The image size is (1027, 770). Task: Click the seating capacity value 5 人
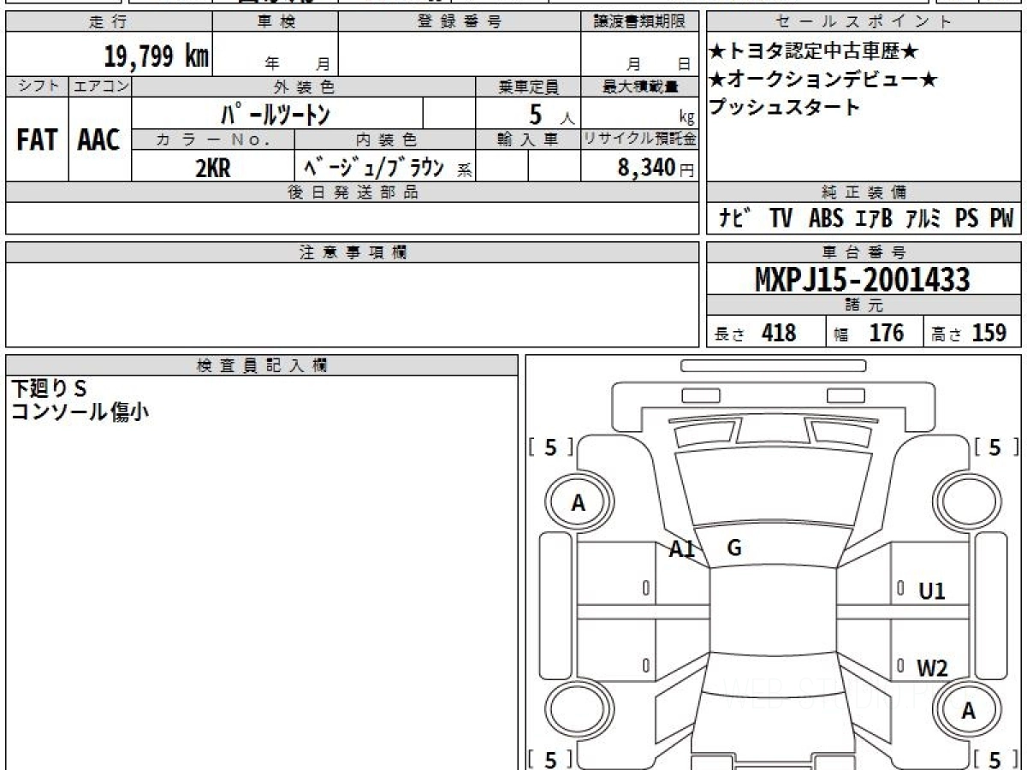pyautogui.click(x=550, y=114)
